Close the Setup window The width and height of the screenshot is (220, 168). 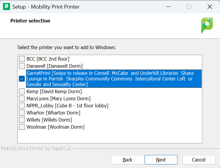point(210,7)
